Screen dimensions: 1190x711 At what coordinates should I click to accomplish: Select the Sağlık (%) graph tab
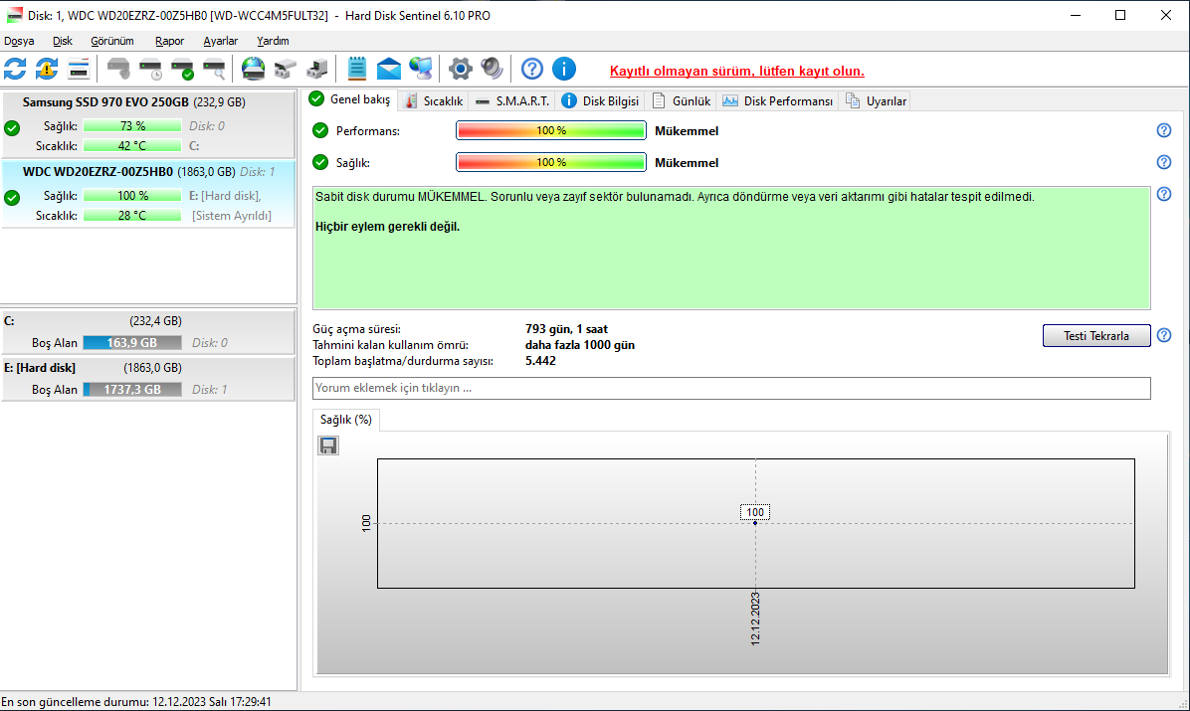coord(346,420)
